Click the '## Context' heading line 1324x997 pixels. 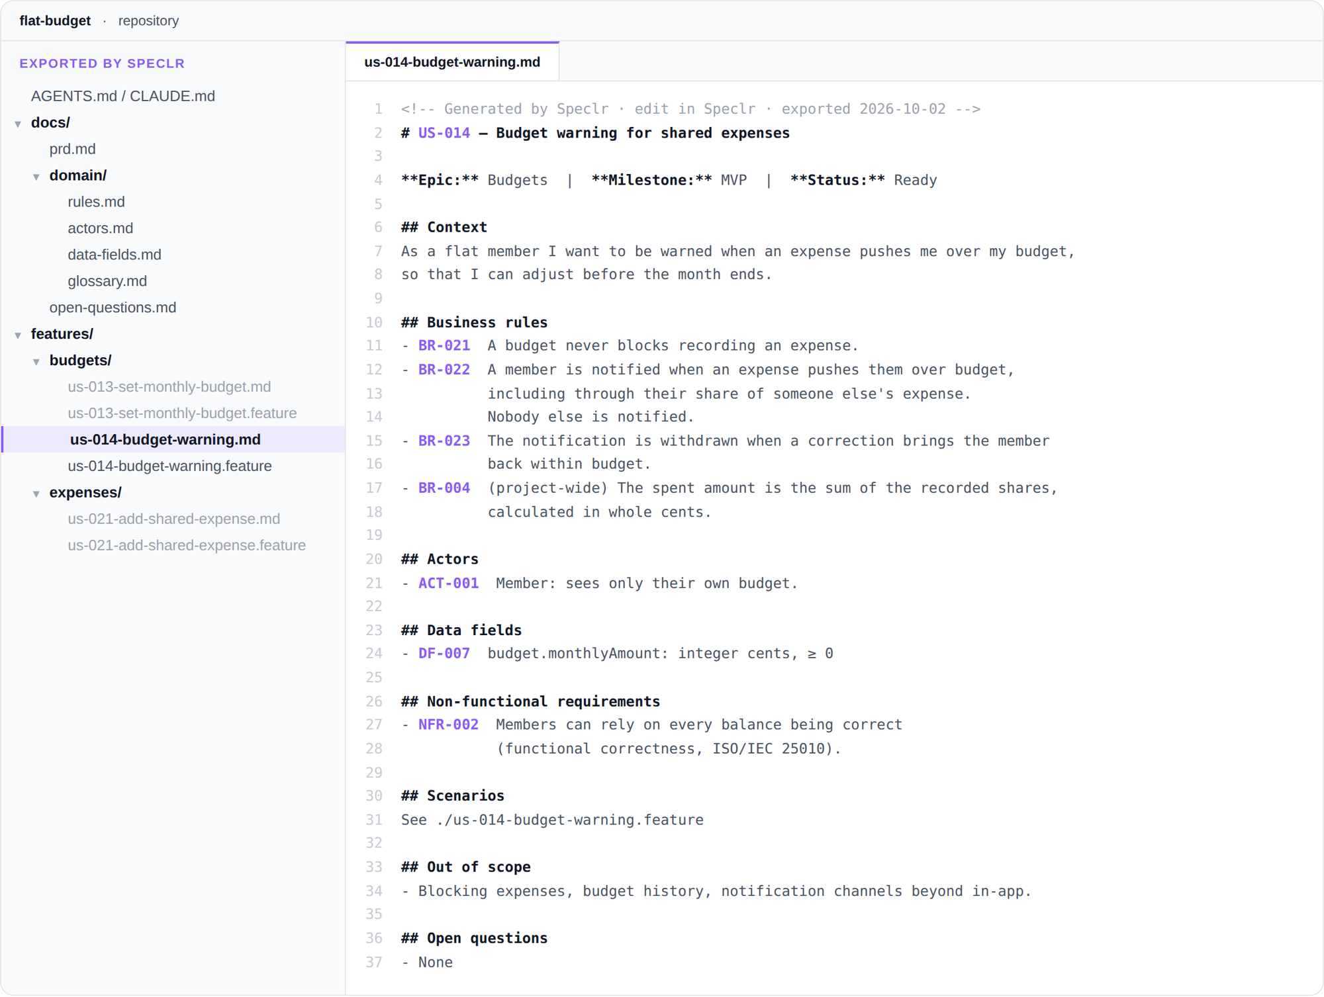(444, 228)
